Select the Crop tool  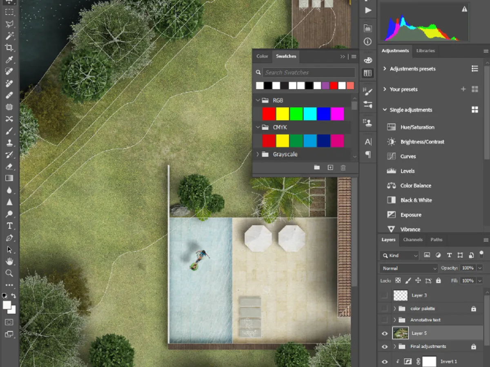tap(9, 47)
